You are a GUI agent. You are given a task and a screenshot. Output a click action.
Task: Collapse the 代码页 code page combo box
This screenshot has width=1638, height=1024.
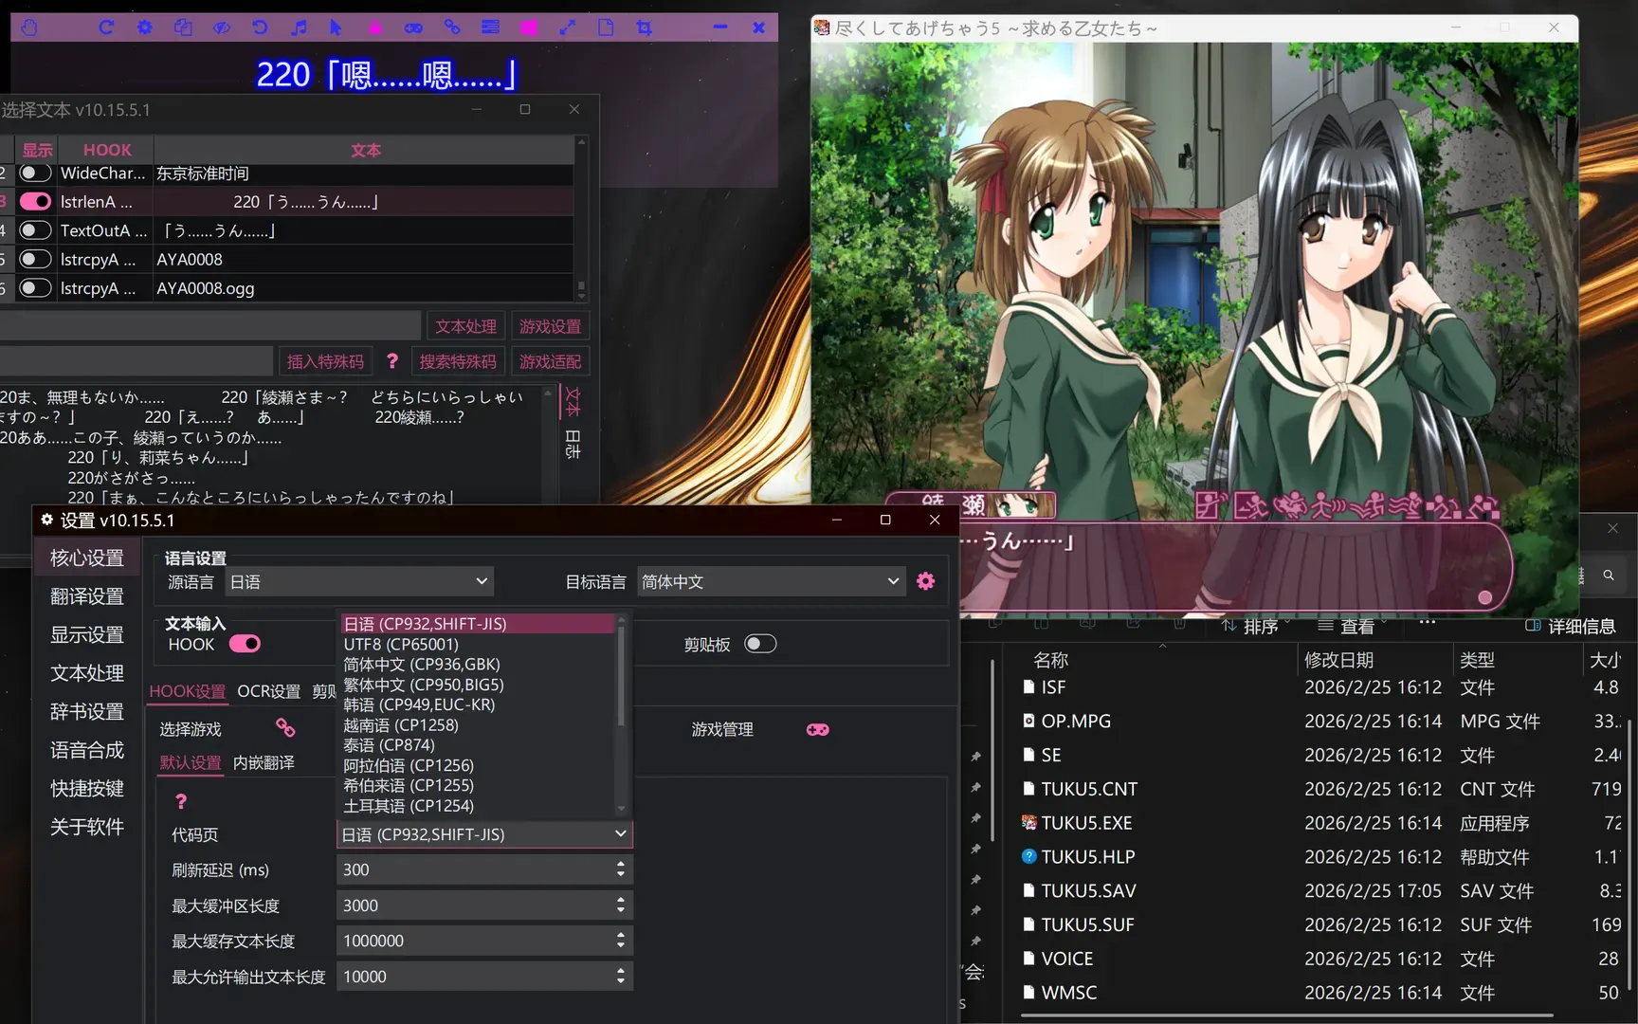point(483,834)
